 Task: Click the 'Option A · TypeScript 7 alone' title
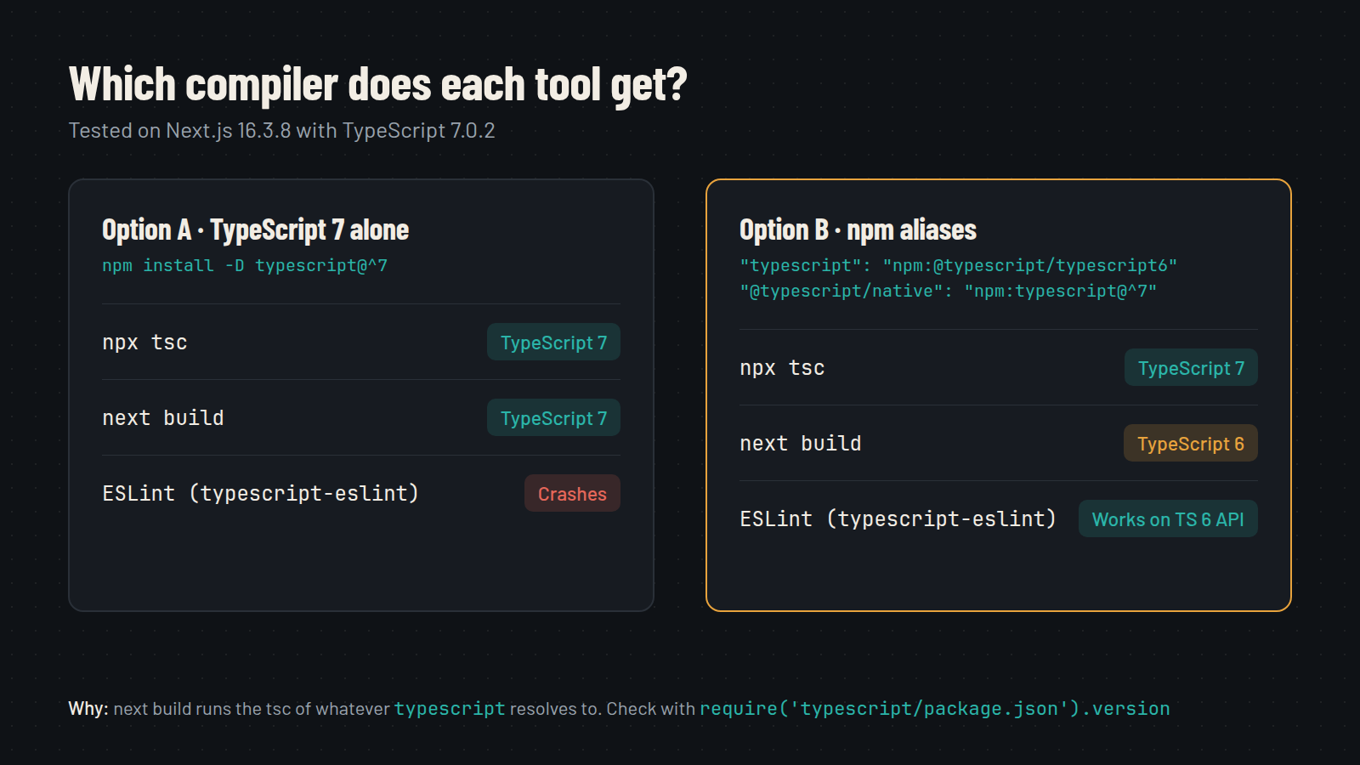point(255,229)
